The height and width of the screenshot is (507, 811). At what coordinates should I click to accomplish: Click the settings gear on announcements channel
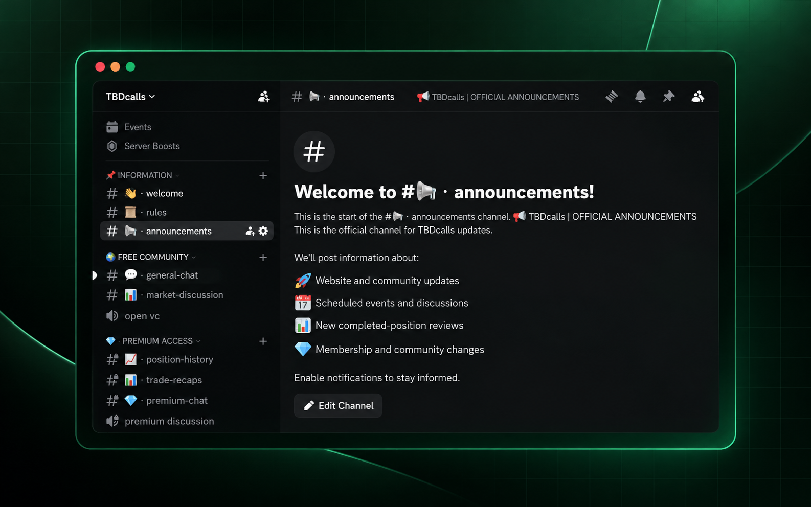[263, 231]
